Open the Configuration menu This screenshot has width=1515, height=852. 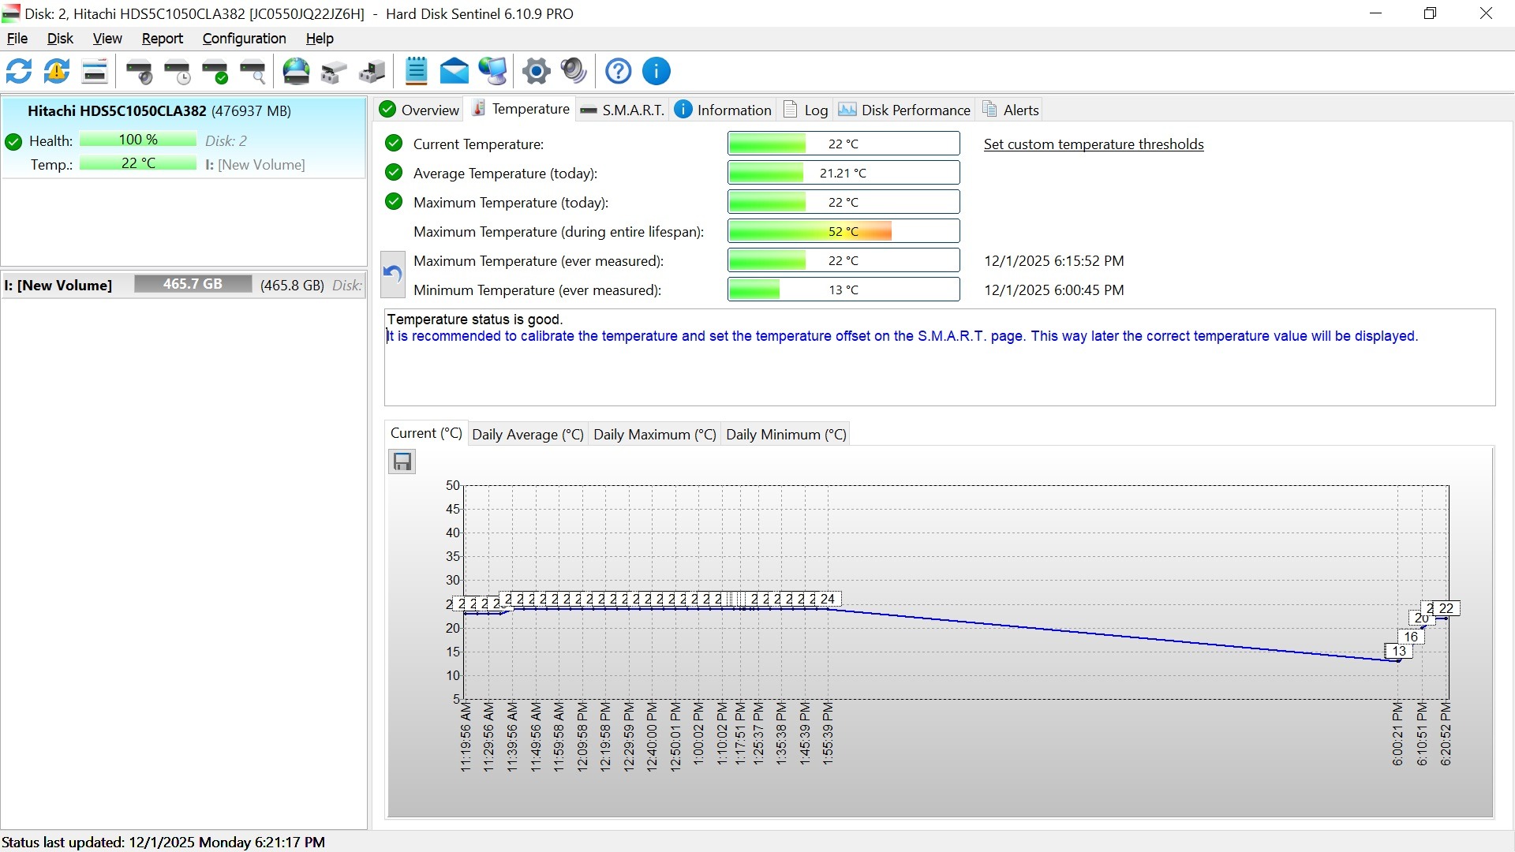pyautogui.click(x=244, y=39)
